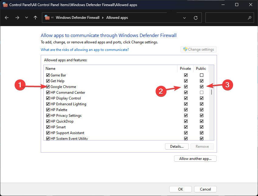Viewport: 258px width, 196px height.
Task: Click the apps list scrollbar thumb
Action: coord(212,92)
